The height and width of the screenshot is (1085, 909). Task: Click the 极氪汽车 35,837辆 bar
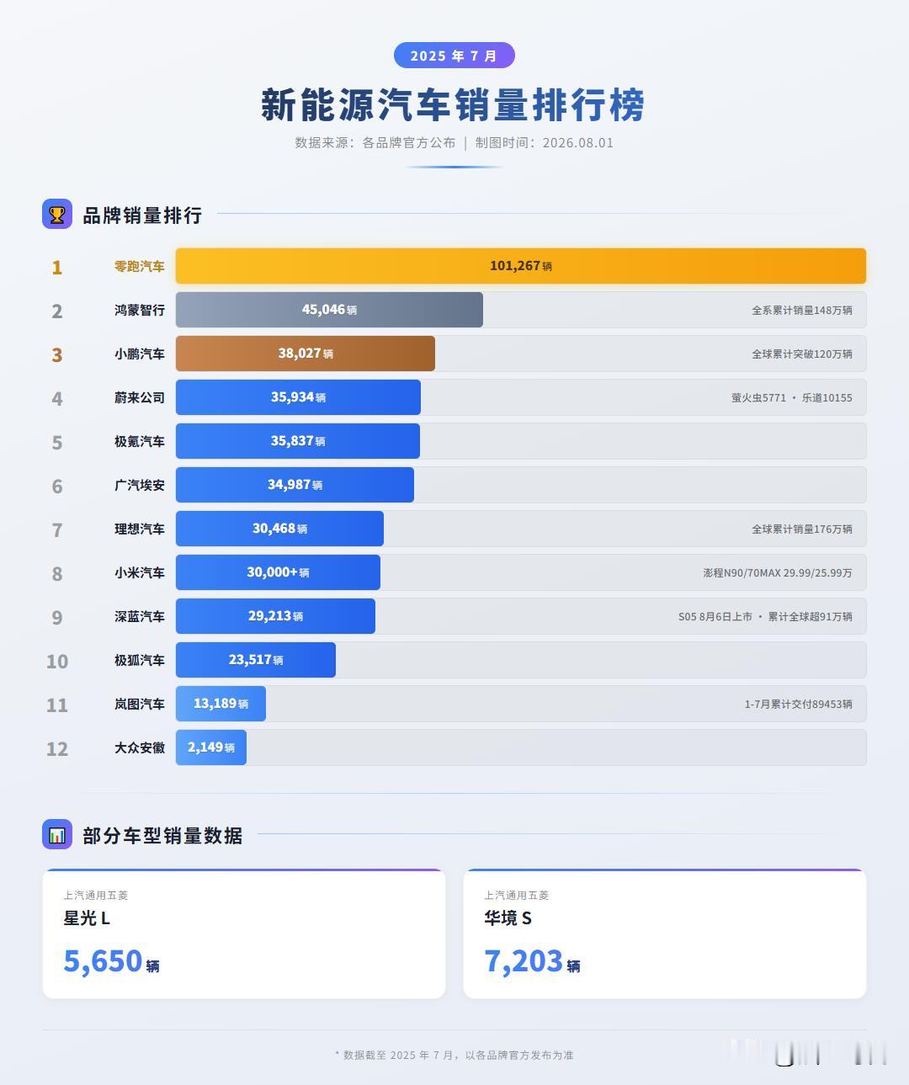[298, 441]
